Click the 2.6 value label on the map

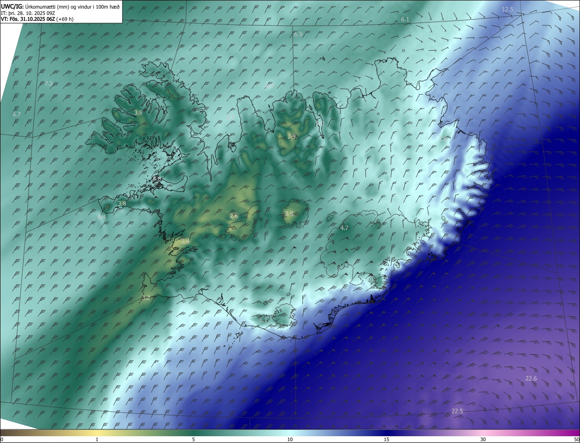(x=234, y=216)
